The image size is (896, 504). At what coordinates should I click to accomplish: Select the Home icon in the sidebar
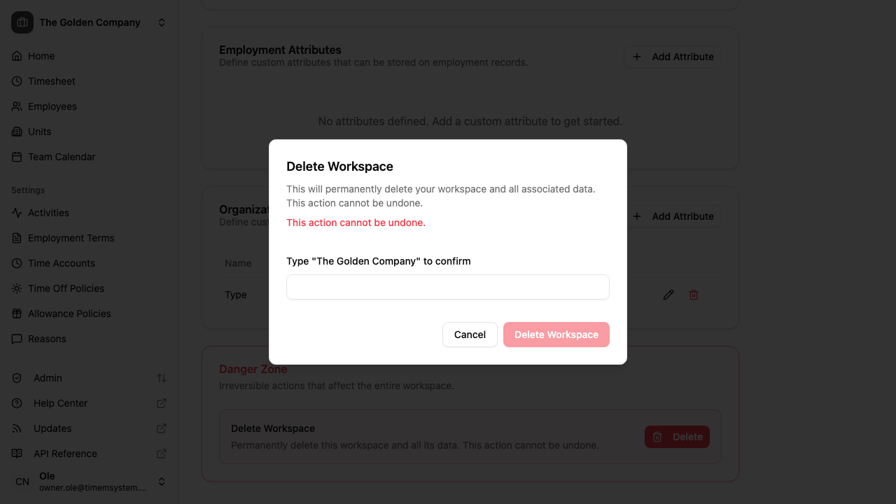17,56
